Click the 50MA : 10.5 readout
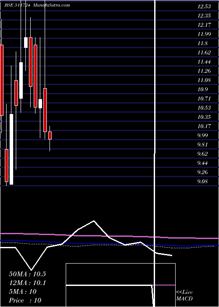The image size is (219, 307). [x=27, y=274]
